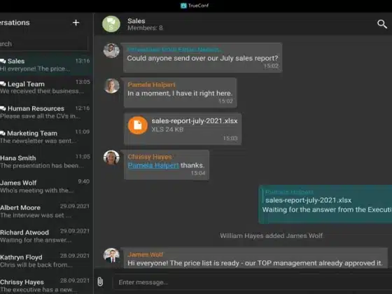392x294 pixels.
Task: Download the sales-report-july-2021.xlsx file icon
Action: pyautogui.click(x=138, y=125)
